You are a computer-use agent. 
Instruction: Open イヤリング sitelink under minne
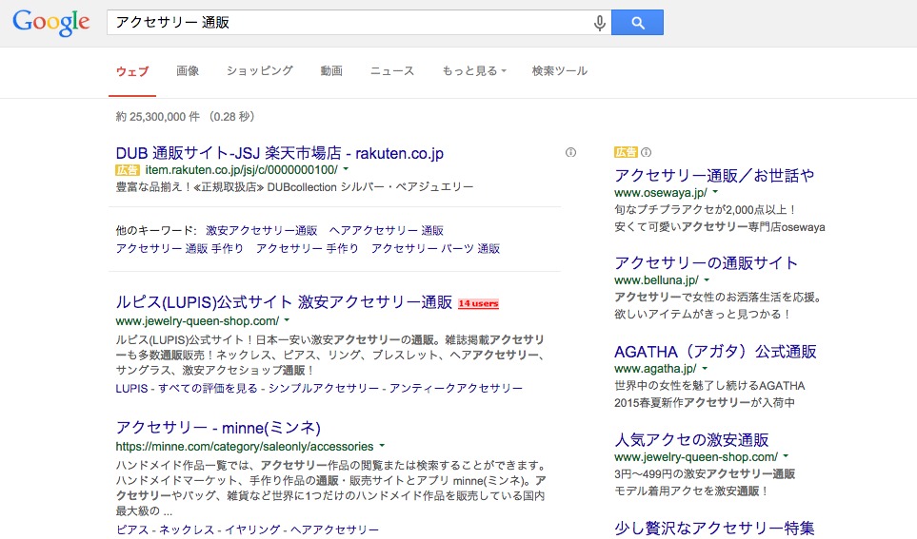252,529
